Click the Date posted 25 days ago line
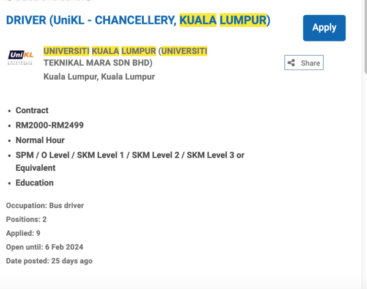 coord(49,261)
